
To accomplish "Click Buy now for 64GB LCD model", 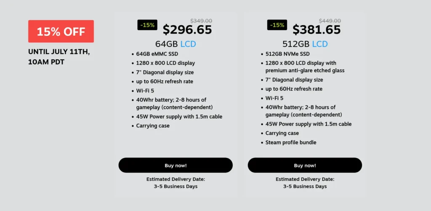I will click(176, 165).
